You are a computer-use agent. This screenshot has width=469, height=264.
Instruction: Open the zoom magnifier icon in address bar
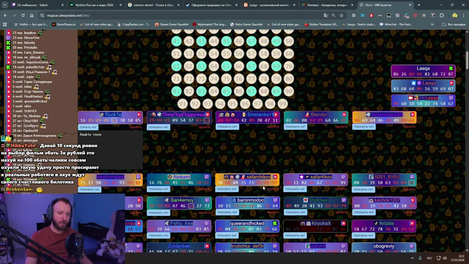333,15
